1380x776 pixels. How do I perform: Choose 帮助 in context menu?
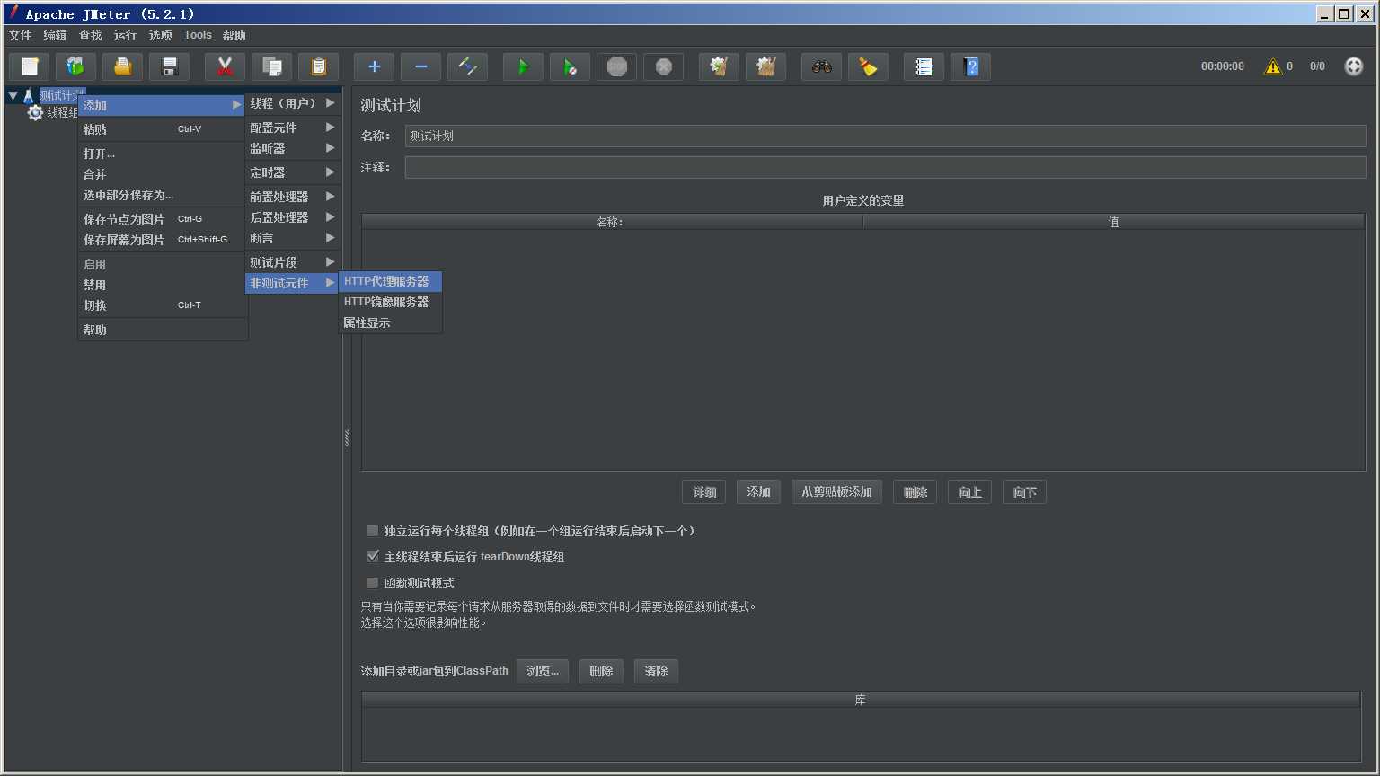pyautogui.click(x=163, y=330)
